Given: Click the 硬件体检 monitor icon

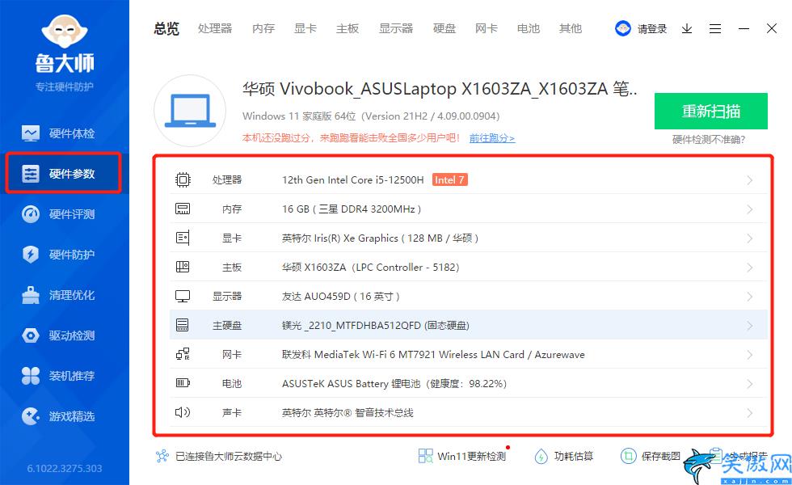Looking at the screenshot, I should pos(31,133).
